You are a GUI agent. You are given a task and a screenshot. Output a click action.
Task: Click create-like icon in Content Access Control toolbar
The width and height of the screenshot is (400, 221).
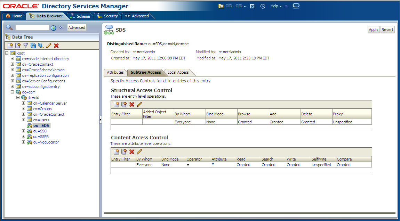124,152
